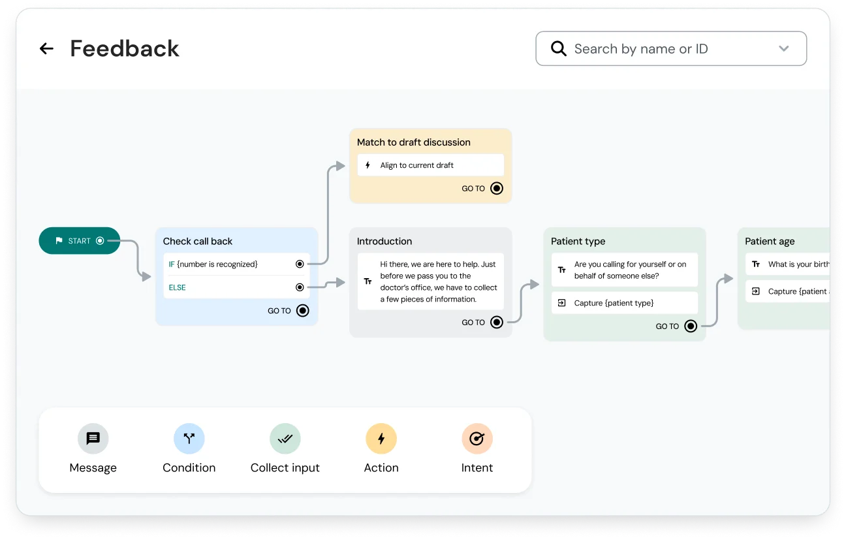Click Patient type GO TO connector
Viewport: 846px width, 540px height.
(x=691, y=326)
